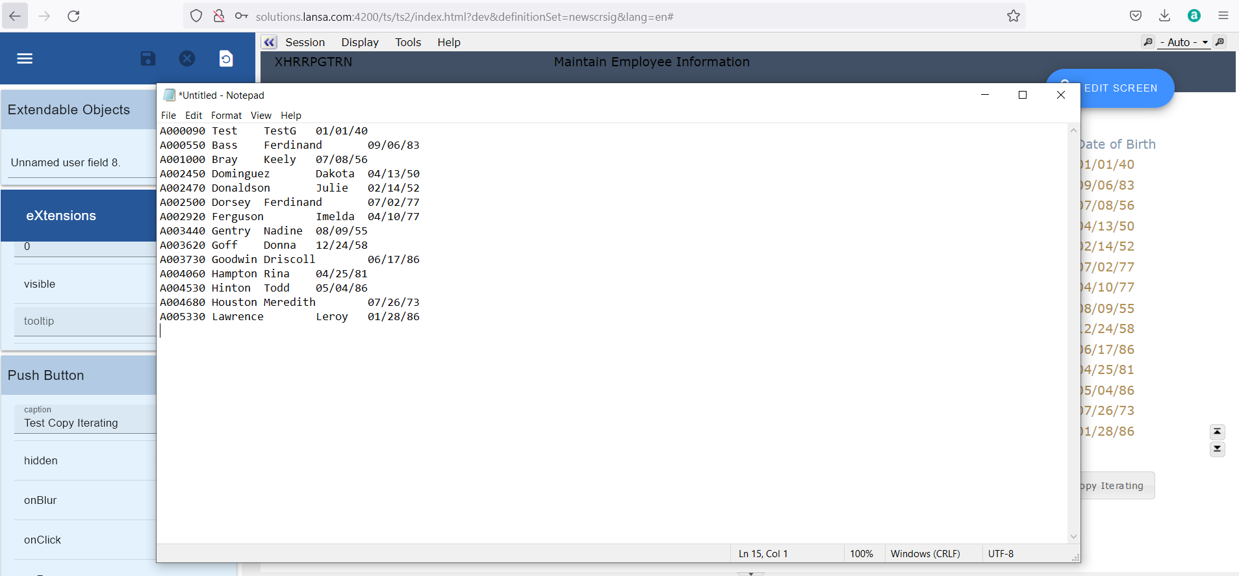Click UTF-8 in Notepad status bar

tap(1001, 554)
